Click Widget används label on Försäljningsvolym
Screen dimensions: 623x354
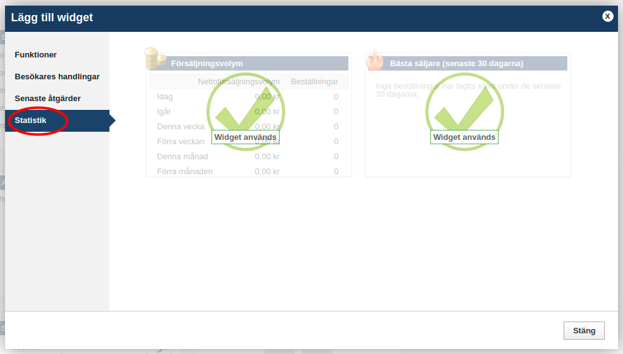coord(245,137)
